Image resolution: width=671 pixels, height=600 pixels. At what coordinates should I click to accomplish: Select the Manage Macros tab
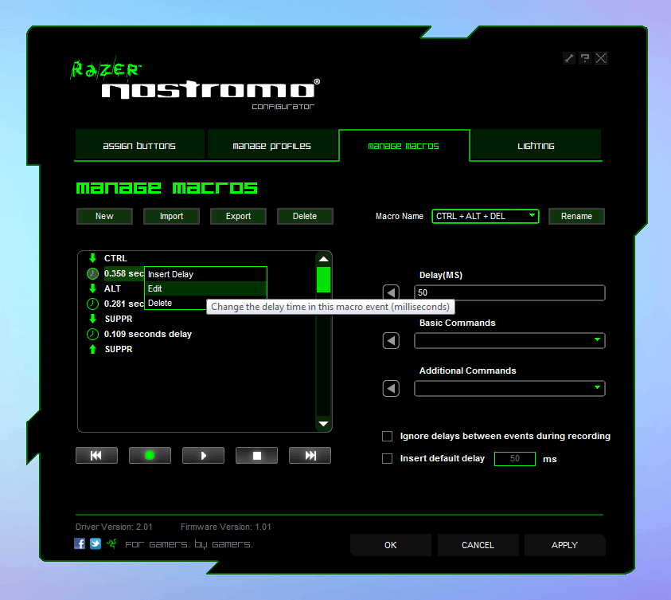click(404, 146)
